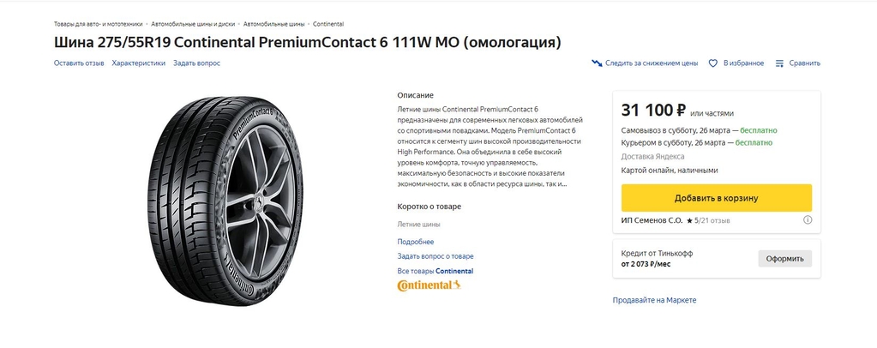Open the Характеристики section link
This screenshot has width=877, height=348.
coord(138,63)
